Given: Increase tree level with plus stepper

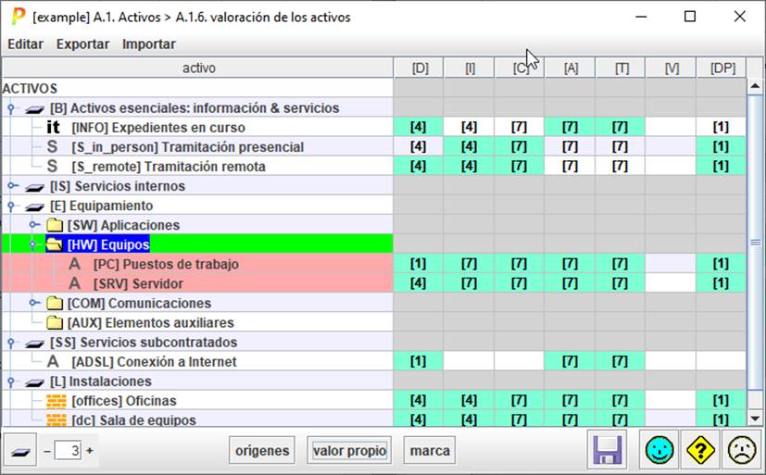Looking at the screenshot, I should point(90,451).
